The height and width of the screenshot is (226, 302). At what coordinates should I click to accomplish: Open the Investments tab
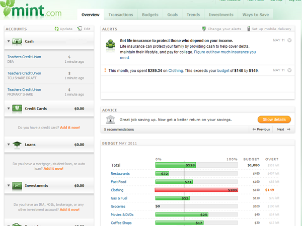(x=221, y=15)
